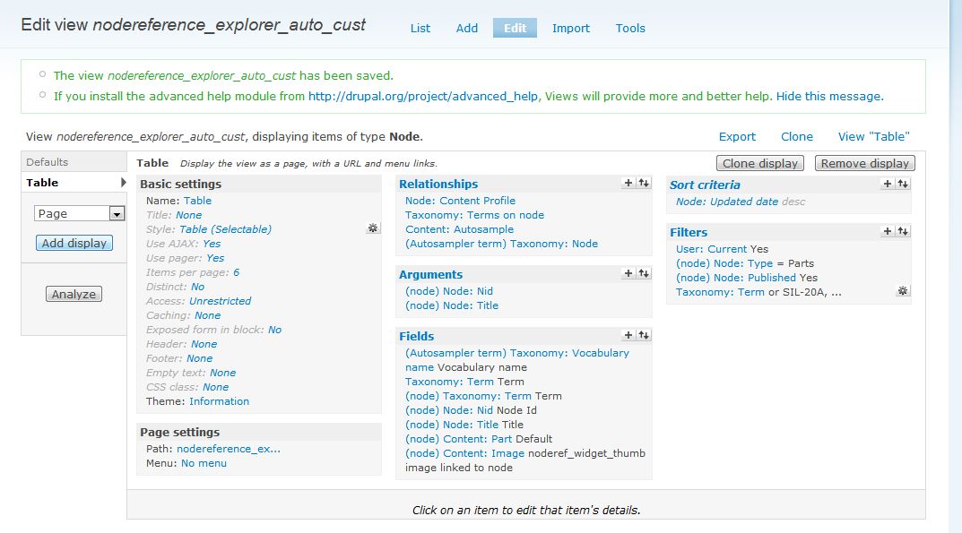Add a filter using the Filters plus icon

[888, 231]
